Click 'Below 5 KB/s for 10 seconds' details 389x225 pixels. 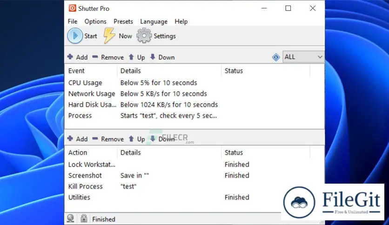164,93
